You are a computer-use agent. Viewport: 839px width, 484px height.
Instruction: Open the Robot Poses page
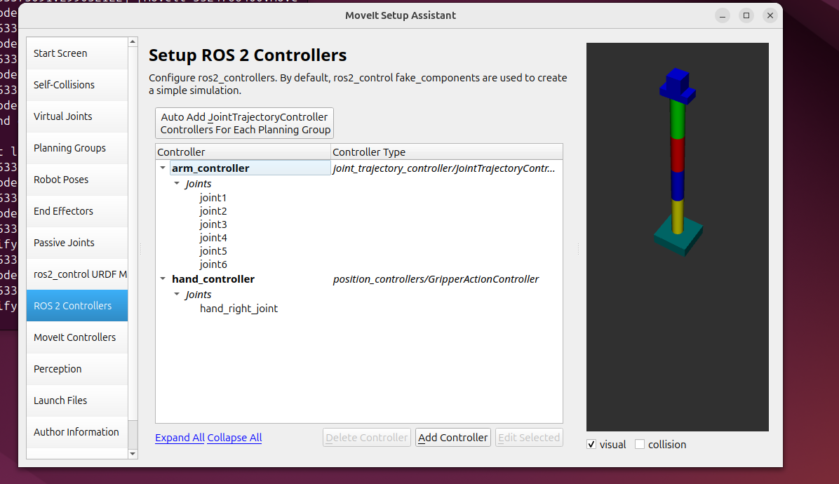77,179
